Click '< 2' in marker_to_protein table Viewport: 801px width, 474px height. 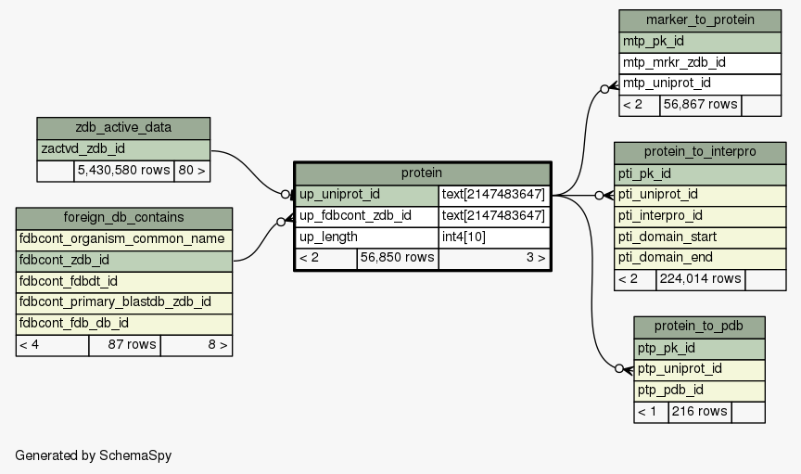click(640, 106)
